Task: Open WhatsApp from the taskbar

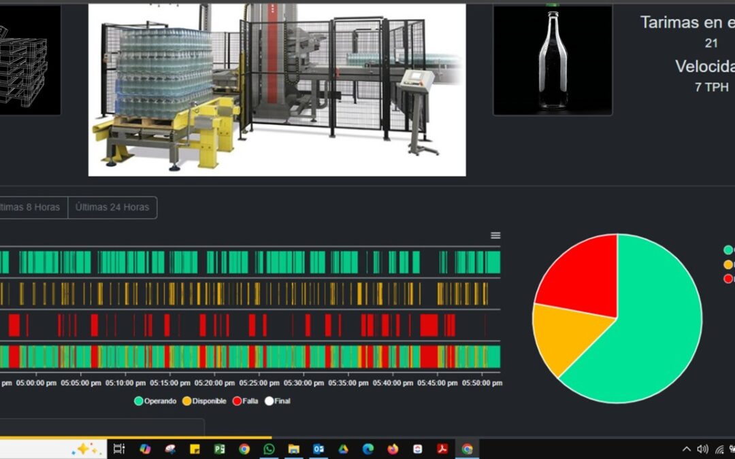Action: pos(269,449)
